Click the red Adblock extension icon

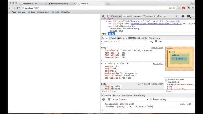point(183,8)
